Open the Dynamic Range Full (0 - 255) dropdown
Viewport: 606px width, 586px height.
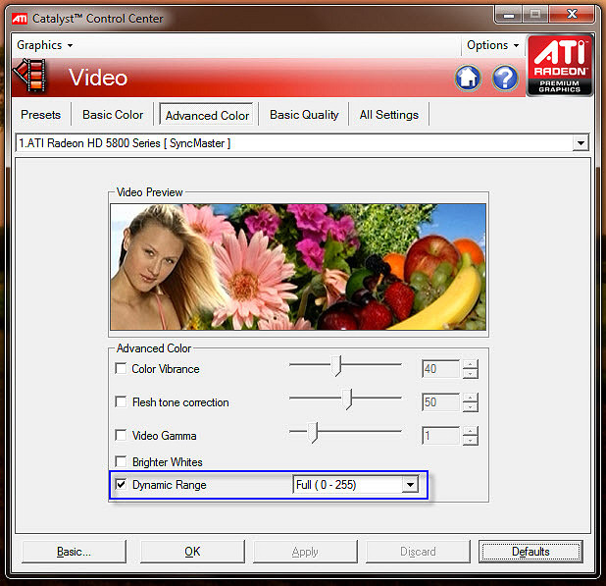(356, 484)
